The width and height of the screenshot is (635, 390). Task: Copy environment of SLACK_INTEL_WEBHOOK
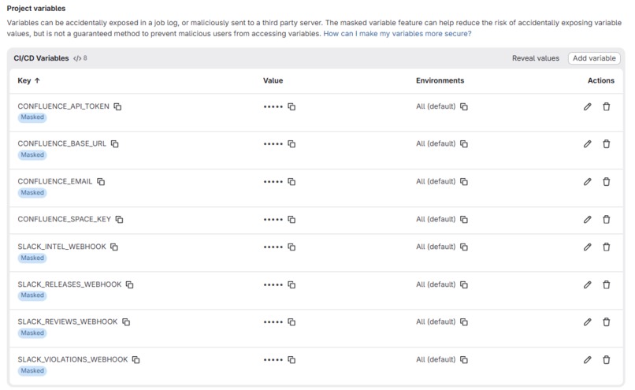click(464, 247)
